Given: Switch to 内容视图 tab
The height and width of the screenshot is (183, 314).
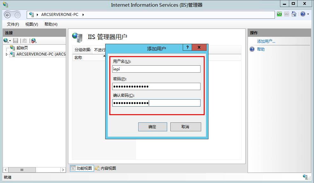Looking at the screenshot, I should [x=106, y=168].
